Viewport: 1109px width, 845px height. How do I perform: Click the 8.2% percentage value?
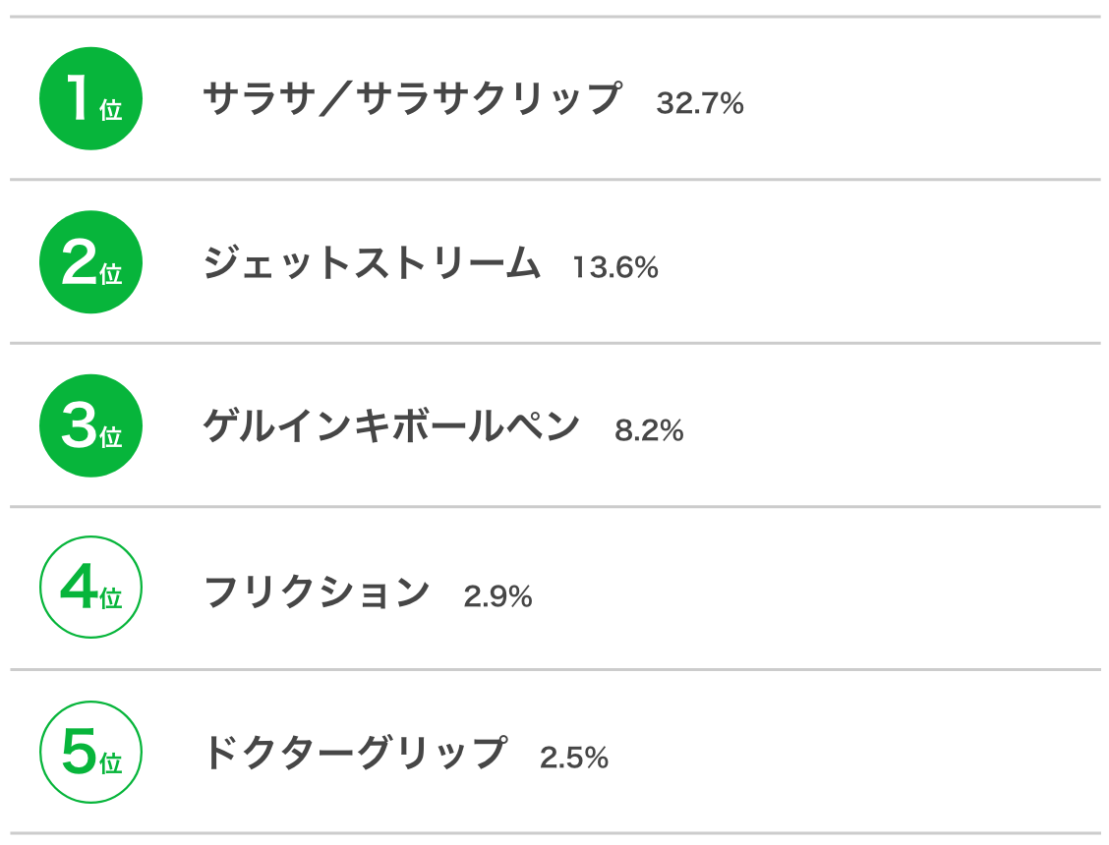pyautogui.click(x=649, y=430)
